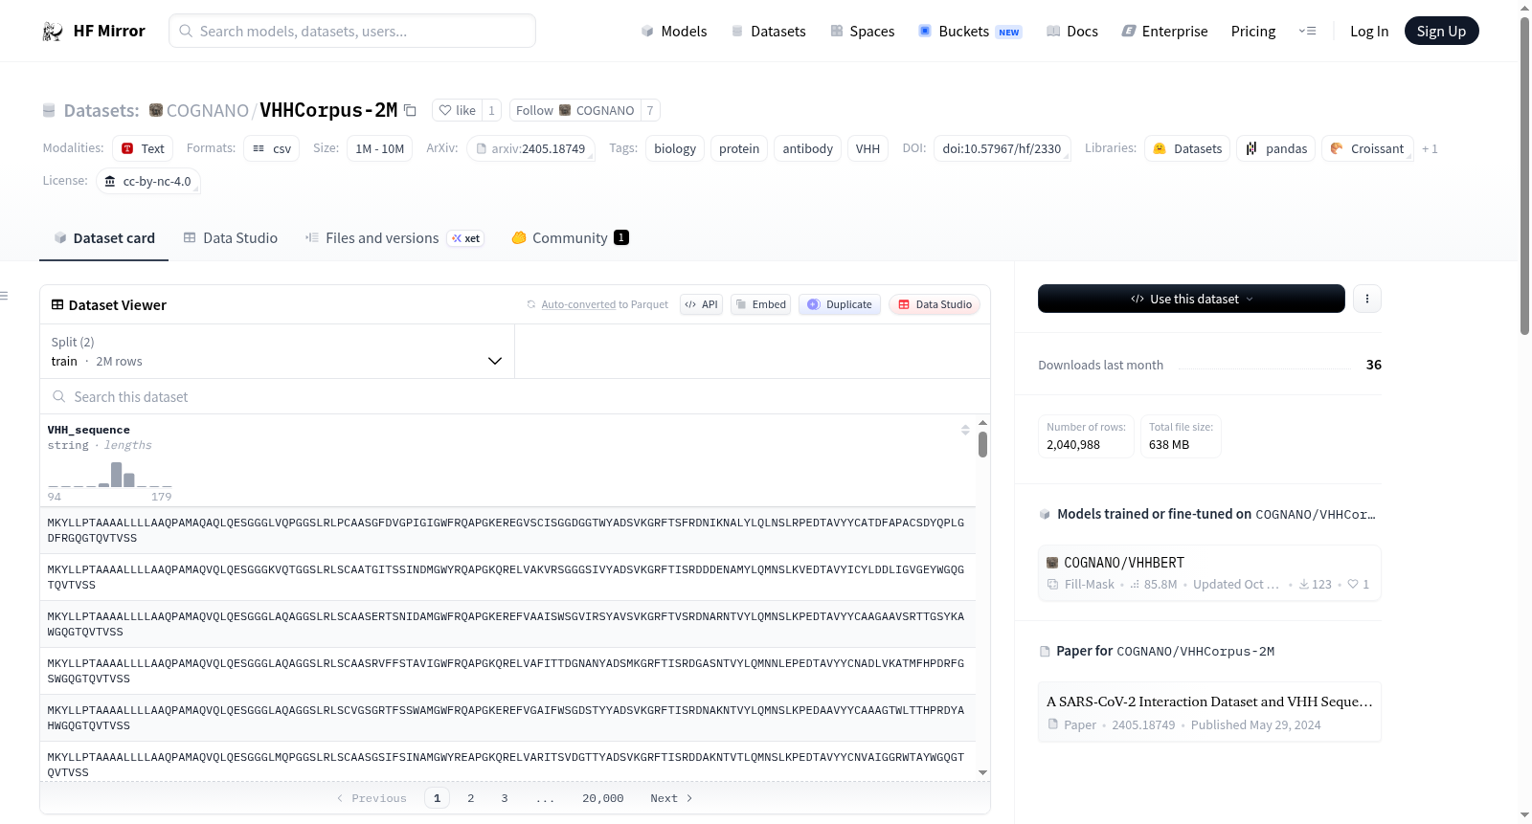This screenshot has width=1532, height=824.
Task: Focus the Search this dataset field
Action: pyautogui.click(x=515, y=396)
